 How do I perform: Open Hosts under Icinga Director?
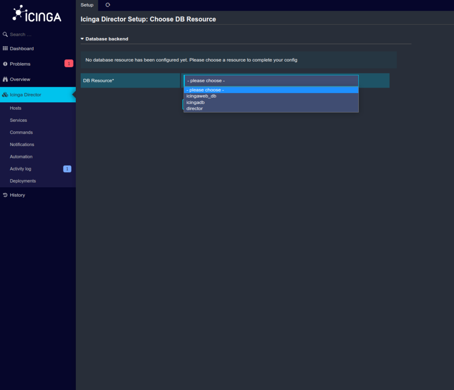point(38,108)
